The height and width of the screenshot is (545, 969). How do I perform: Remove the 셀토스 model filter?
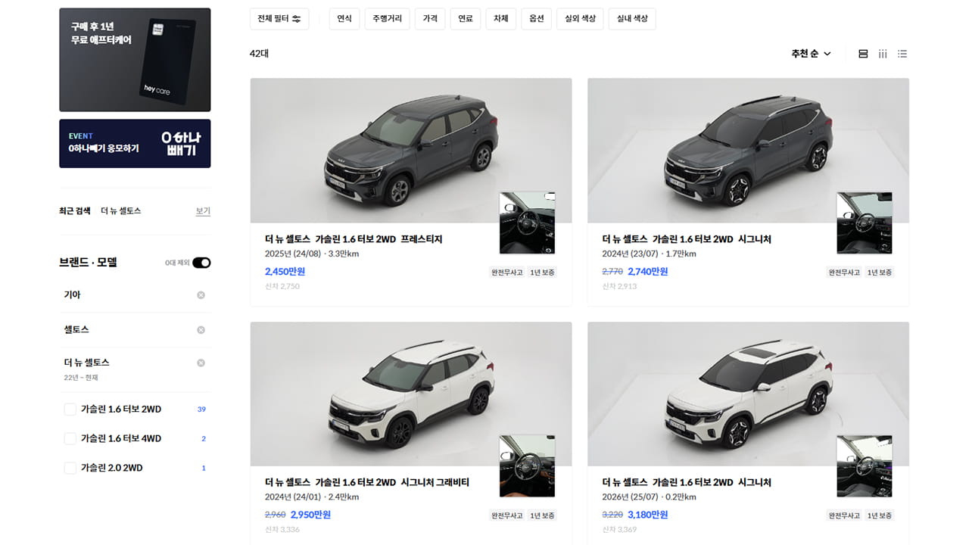201,330
